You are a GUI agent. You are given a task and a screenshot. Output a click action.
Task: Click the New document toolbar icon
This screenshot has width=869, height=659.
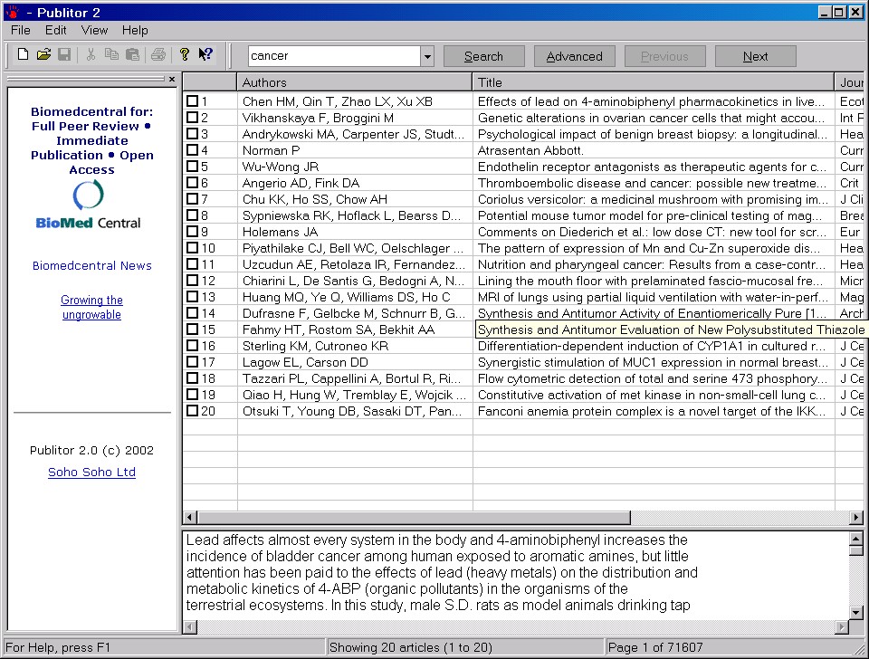[23, 54]
